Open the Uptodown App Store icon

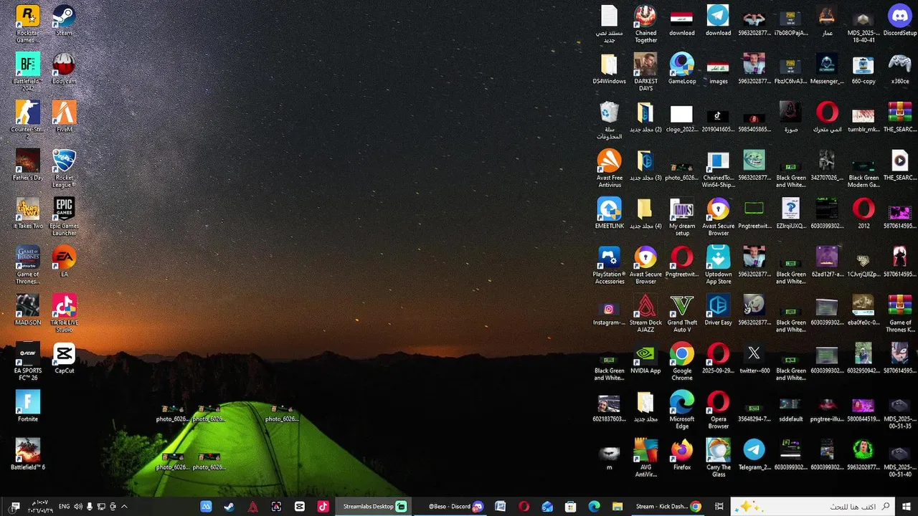point(718,265)
